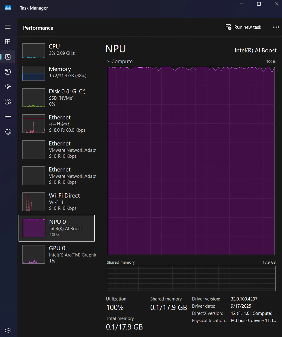Click the GPU 0 mini graph thumbnail
This screenshot has width=282, height=337.
point(34,254)
